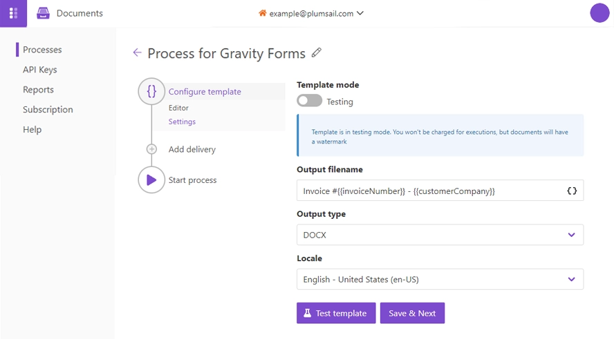Screen dimensions: 614x339
Task: Click the Process for Gravity Forms title
Action: point(226,53)
